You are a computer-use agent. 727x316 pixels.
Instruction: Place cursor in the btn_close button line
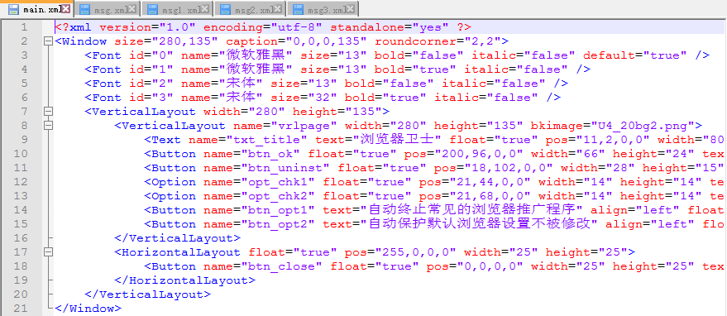tap(390, 266)
